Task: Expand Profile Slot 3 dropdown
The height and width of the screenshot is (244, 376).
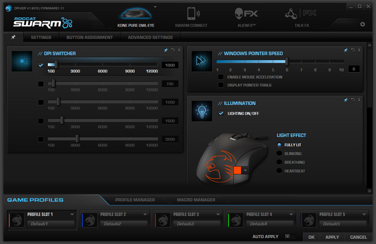Action: 218,214
